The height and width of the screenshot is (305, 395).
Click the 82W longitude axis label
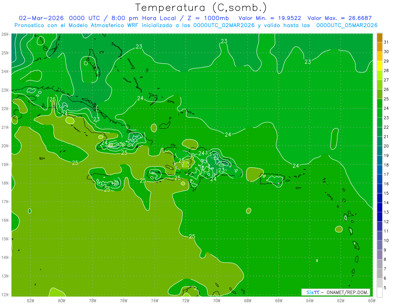(31, 300)
